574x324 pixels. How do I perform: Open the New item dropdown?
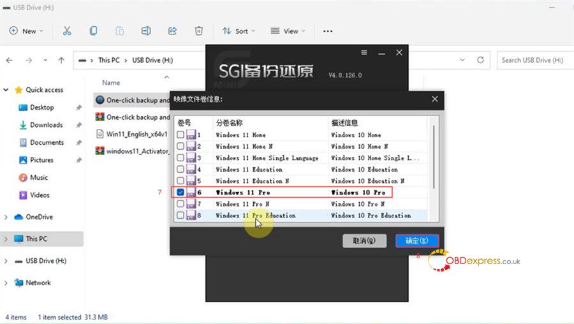(26, 31)
